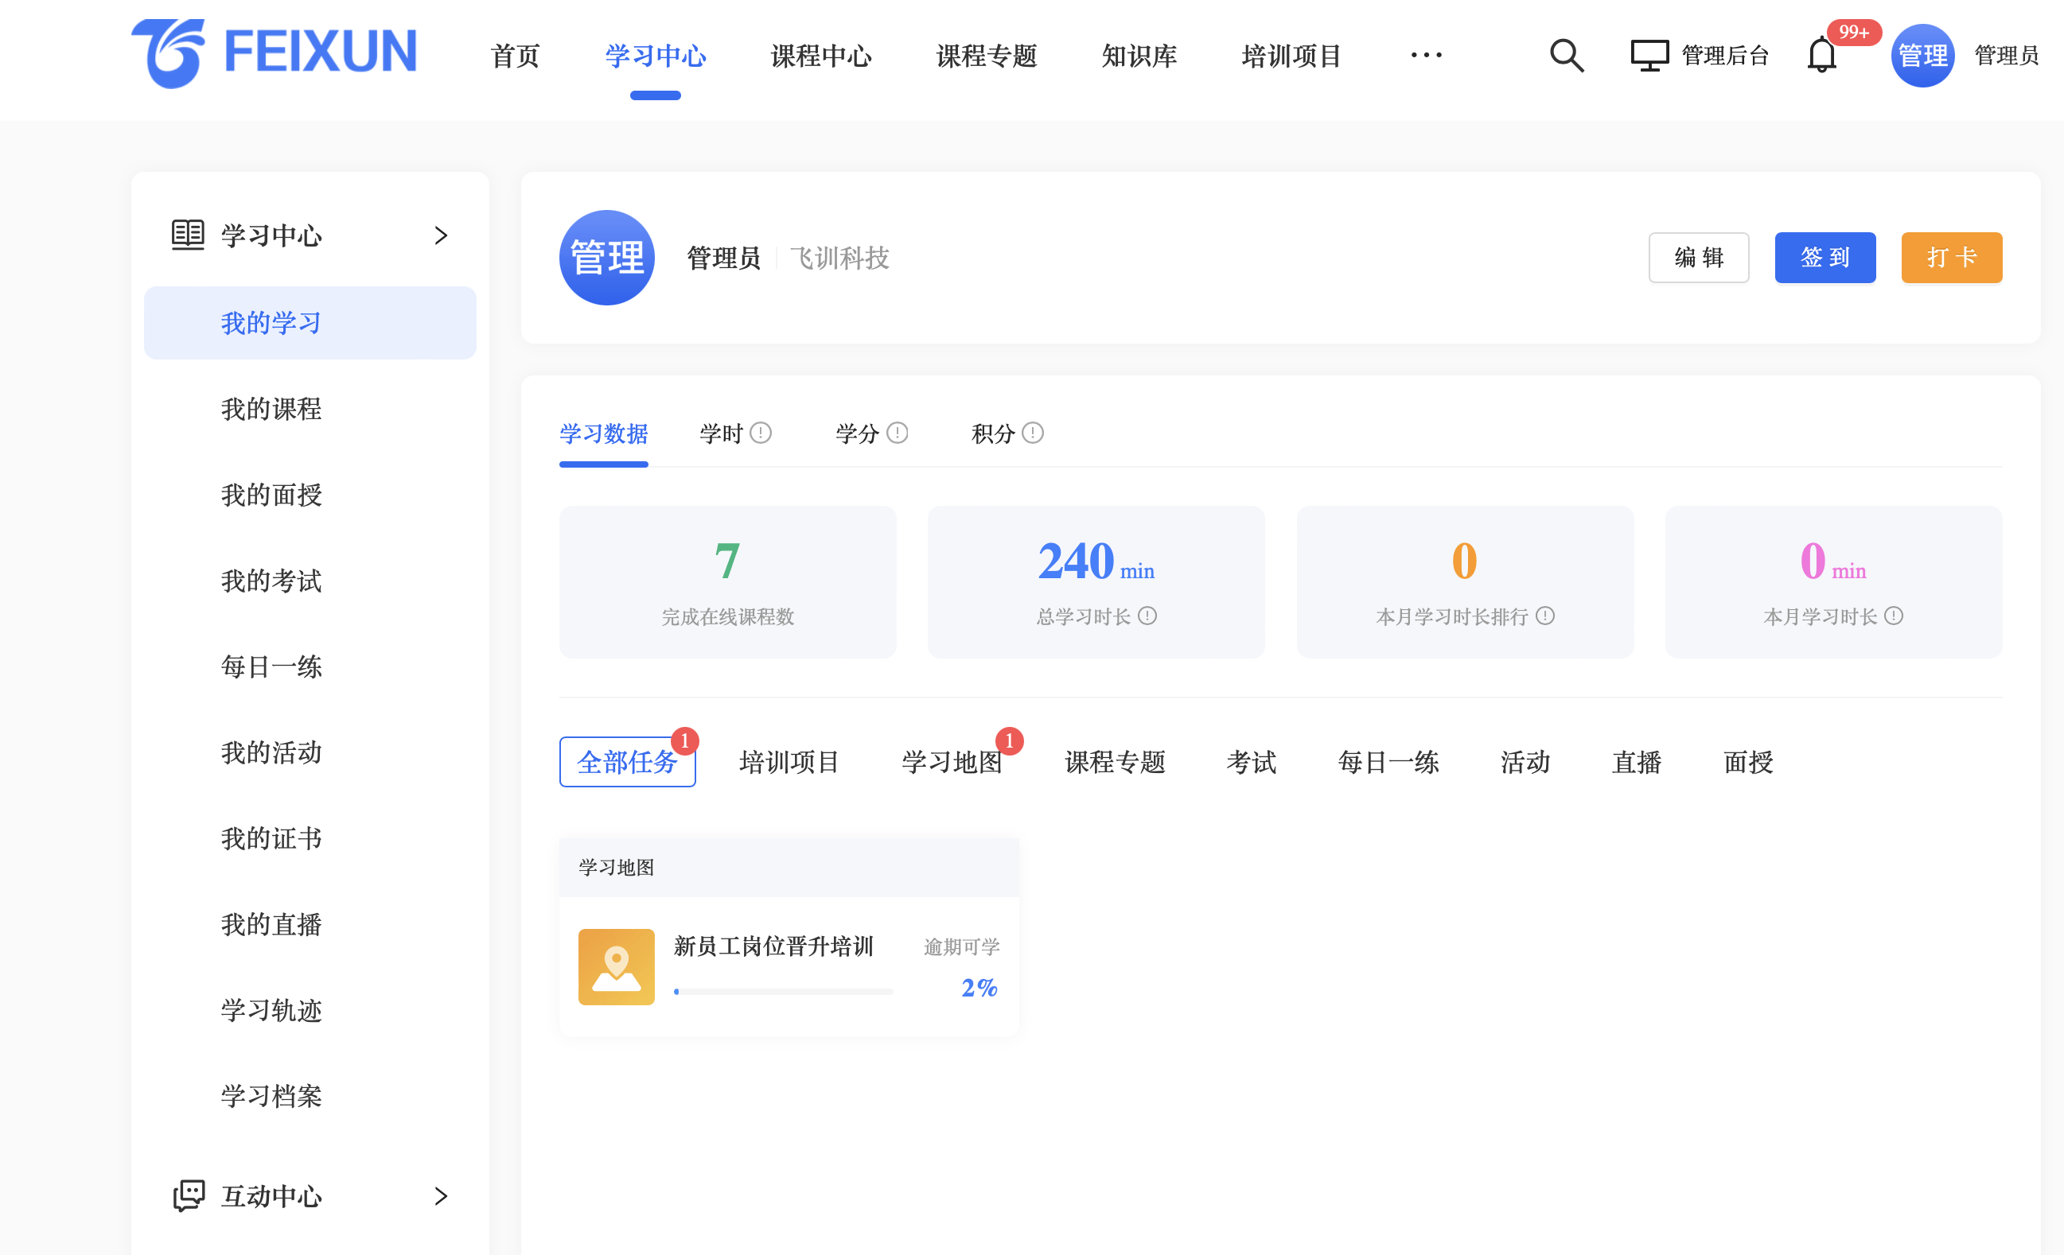Click the management console monitor icon

[x=1649, y=55]
